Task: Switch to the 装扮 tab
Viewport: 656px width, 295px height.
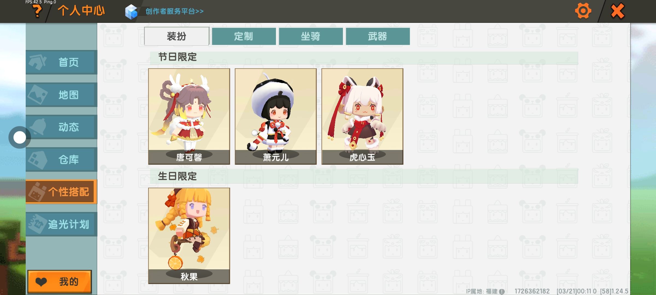Action: click(177, 36)
